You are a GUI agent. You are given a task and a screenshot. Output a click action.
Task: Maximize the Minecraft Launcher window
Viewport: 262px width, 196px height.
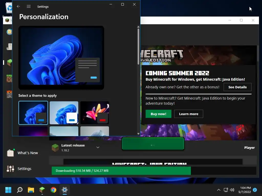click(241, 20)
